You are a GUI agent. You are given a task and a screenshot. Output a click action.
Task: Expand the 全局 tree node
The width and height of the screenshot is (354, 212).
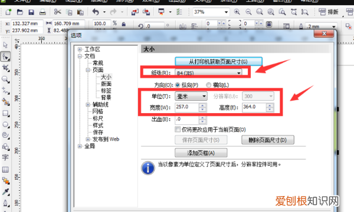tap(80, 146)
